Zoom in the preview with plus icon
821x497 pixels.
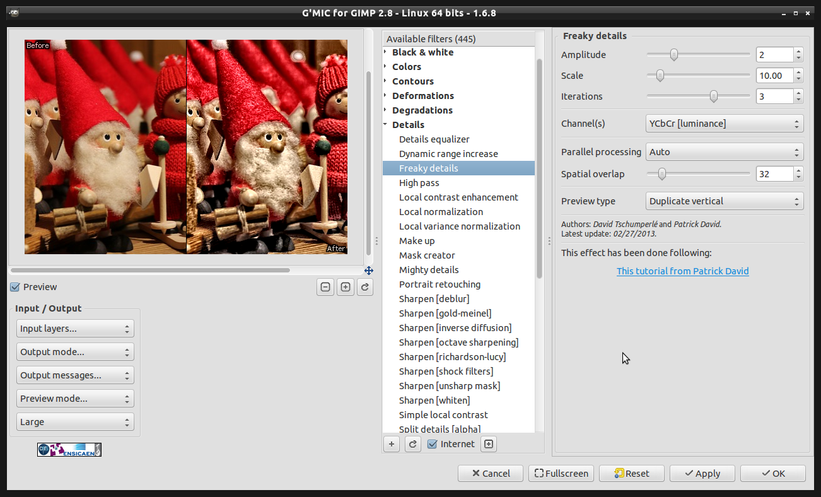coord(345,287)
